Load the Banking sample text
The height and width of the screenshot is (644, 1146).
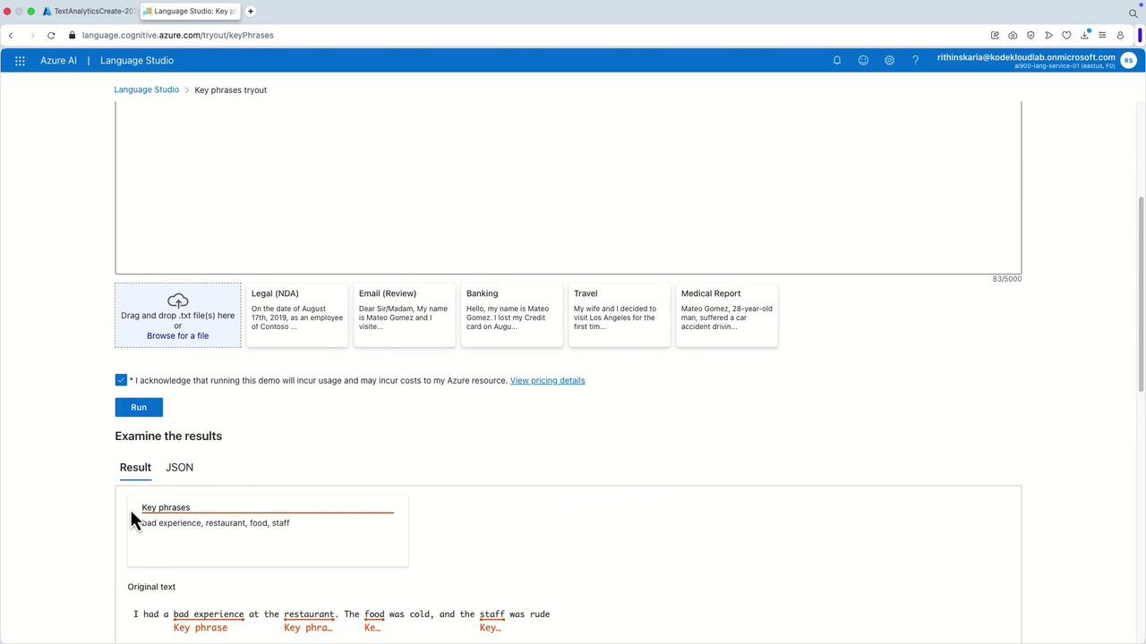coord(512,315)
